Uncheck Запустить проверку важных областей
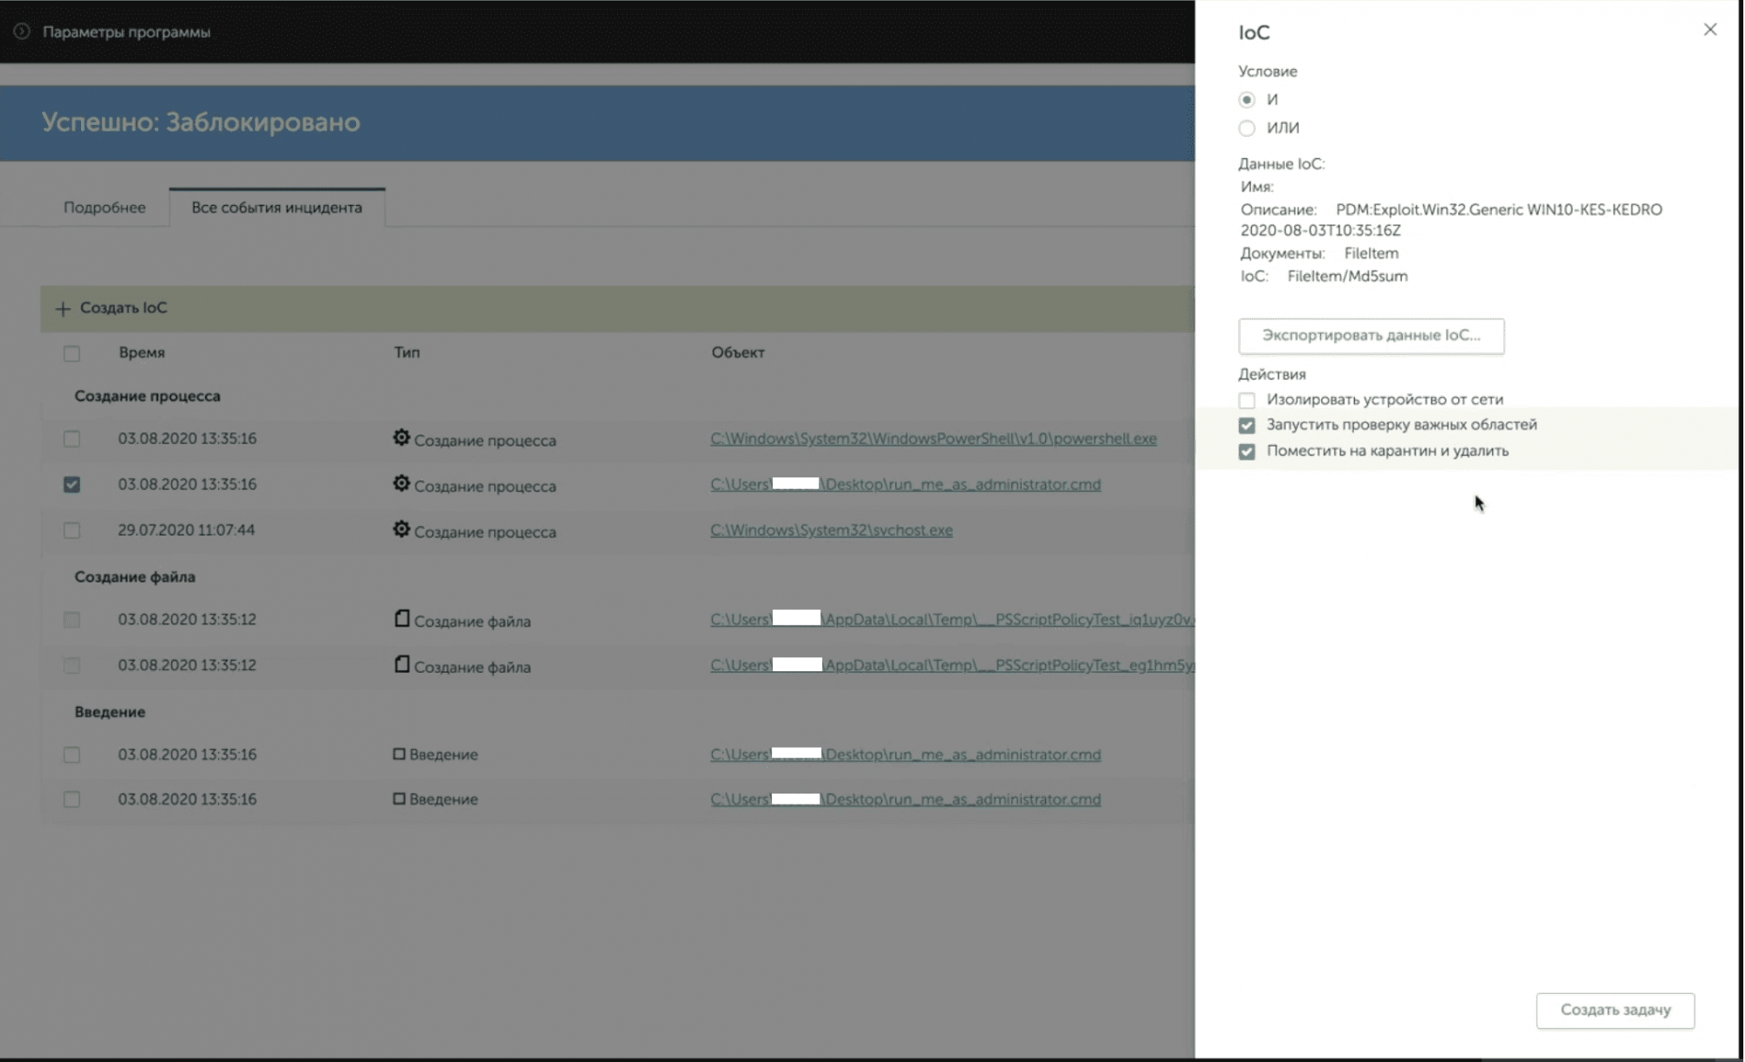Viewport: 1745px width, 1062px height. (1247, 425)
